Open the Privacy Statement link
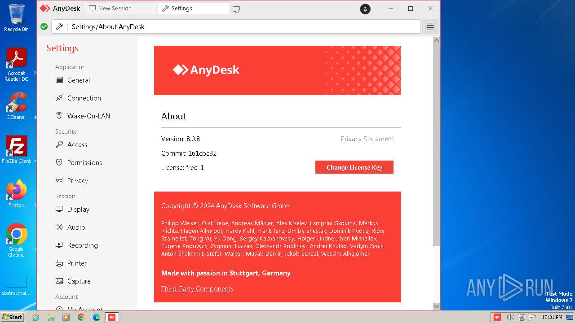Screen dimensions: 575x323 (x=367, y=139)
